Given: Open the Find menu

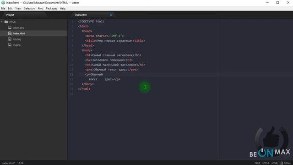Looking at the screenshot, I should tap(41, 8).
